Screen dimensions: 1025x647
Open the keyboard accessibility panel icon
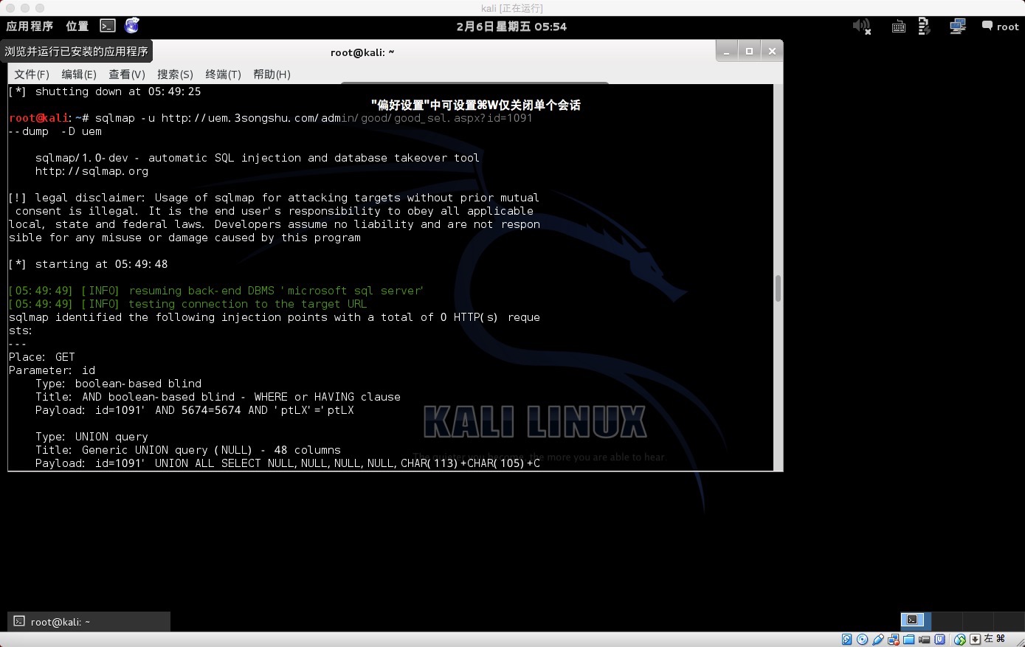[x=899, y=27]
